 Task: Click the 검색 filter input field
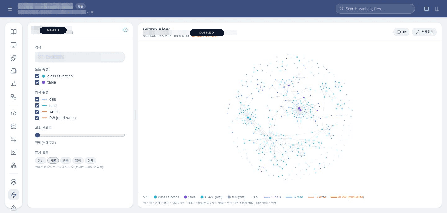pos(80,57)
